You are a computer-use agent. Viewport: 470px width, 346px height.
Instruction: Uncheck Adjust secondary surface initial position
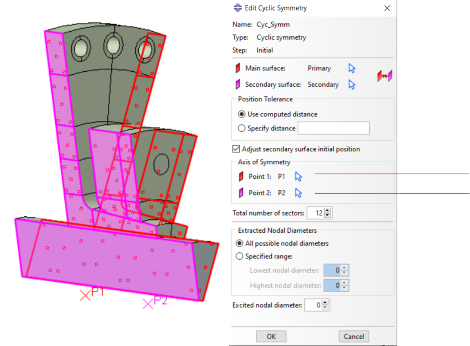pyautogui.click(x=236, y=149)
